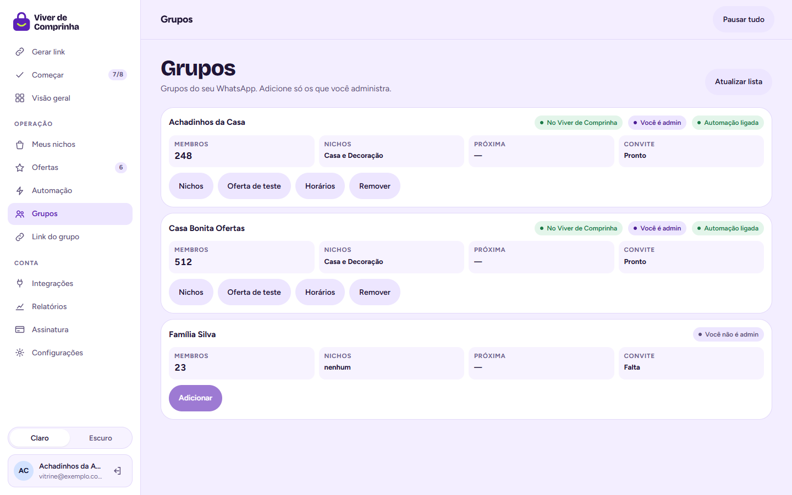Screen dimensions: 792x495
Task: Click the Visão geral grid icon
Action: tap(20, 98)
